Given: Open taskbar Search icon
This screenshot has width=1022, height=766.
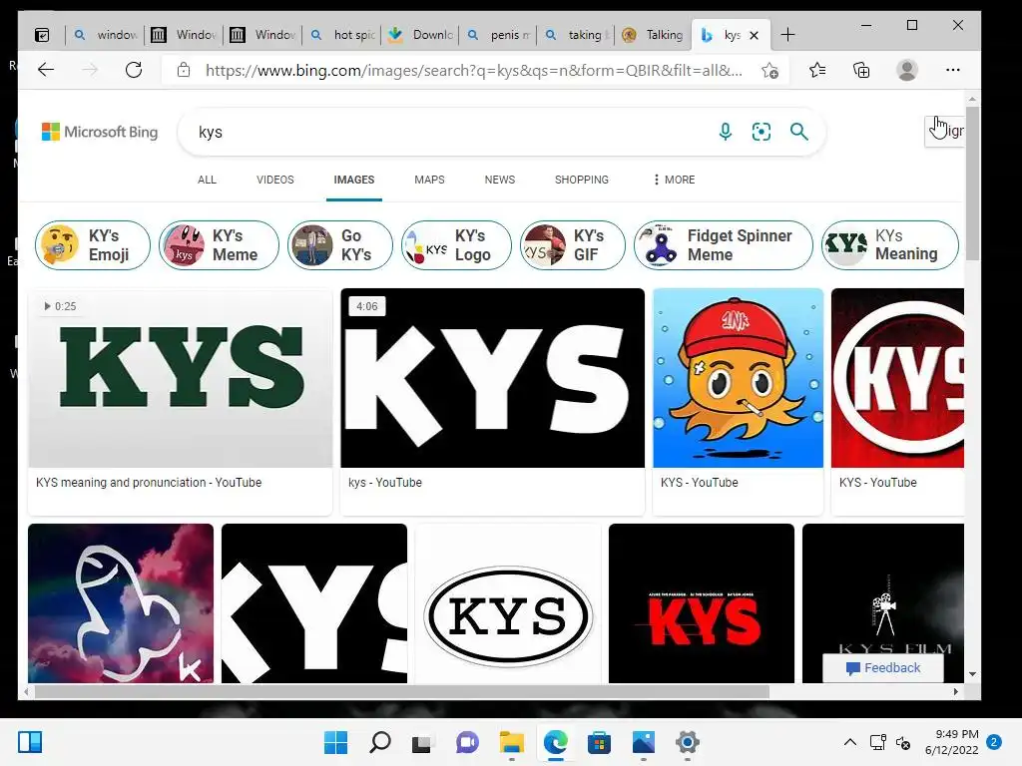Looking at the screenshot, I should click(380, 742).
